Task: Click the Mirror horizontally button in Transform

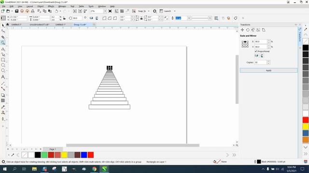Action: click(x=256, y=56)
